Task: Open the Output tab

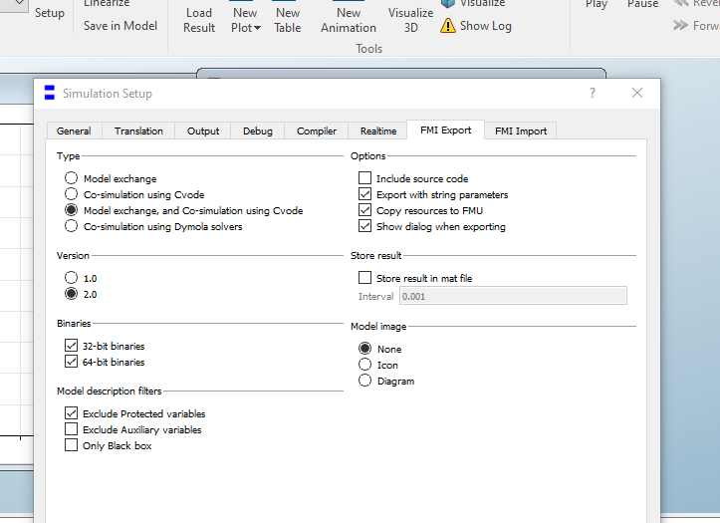Action: click(203, 131)
